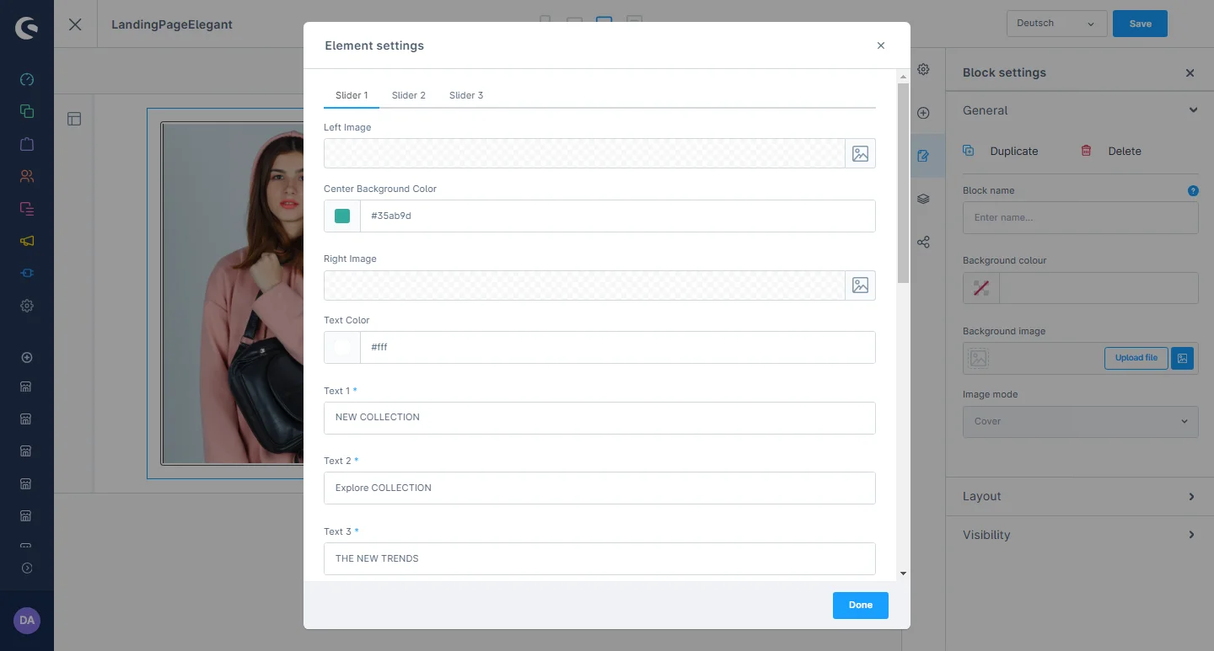Viewport: 1214px width, 651px height.
Task: Open the Image mode Cover dropdown
Action: (x=1080, y=421)
